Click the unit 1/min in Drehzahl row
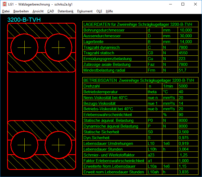 click(168, 86)
